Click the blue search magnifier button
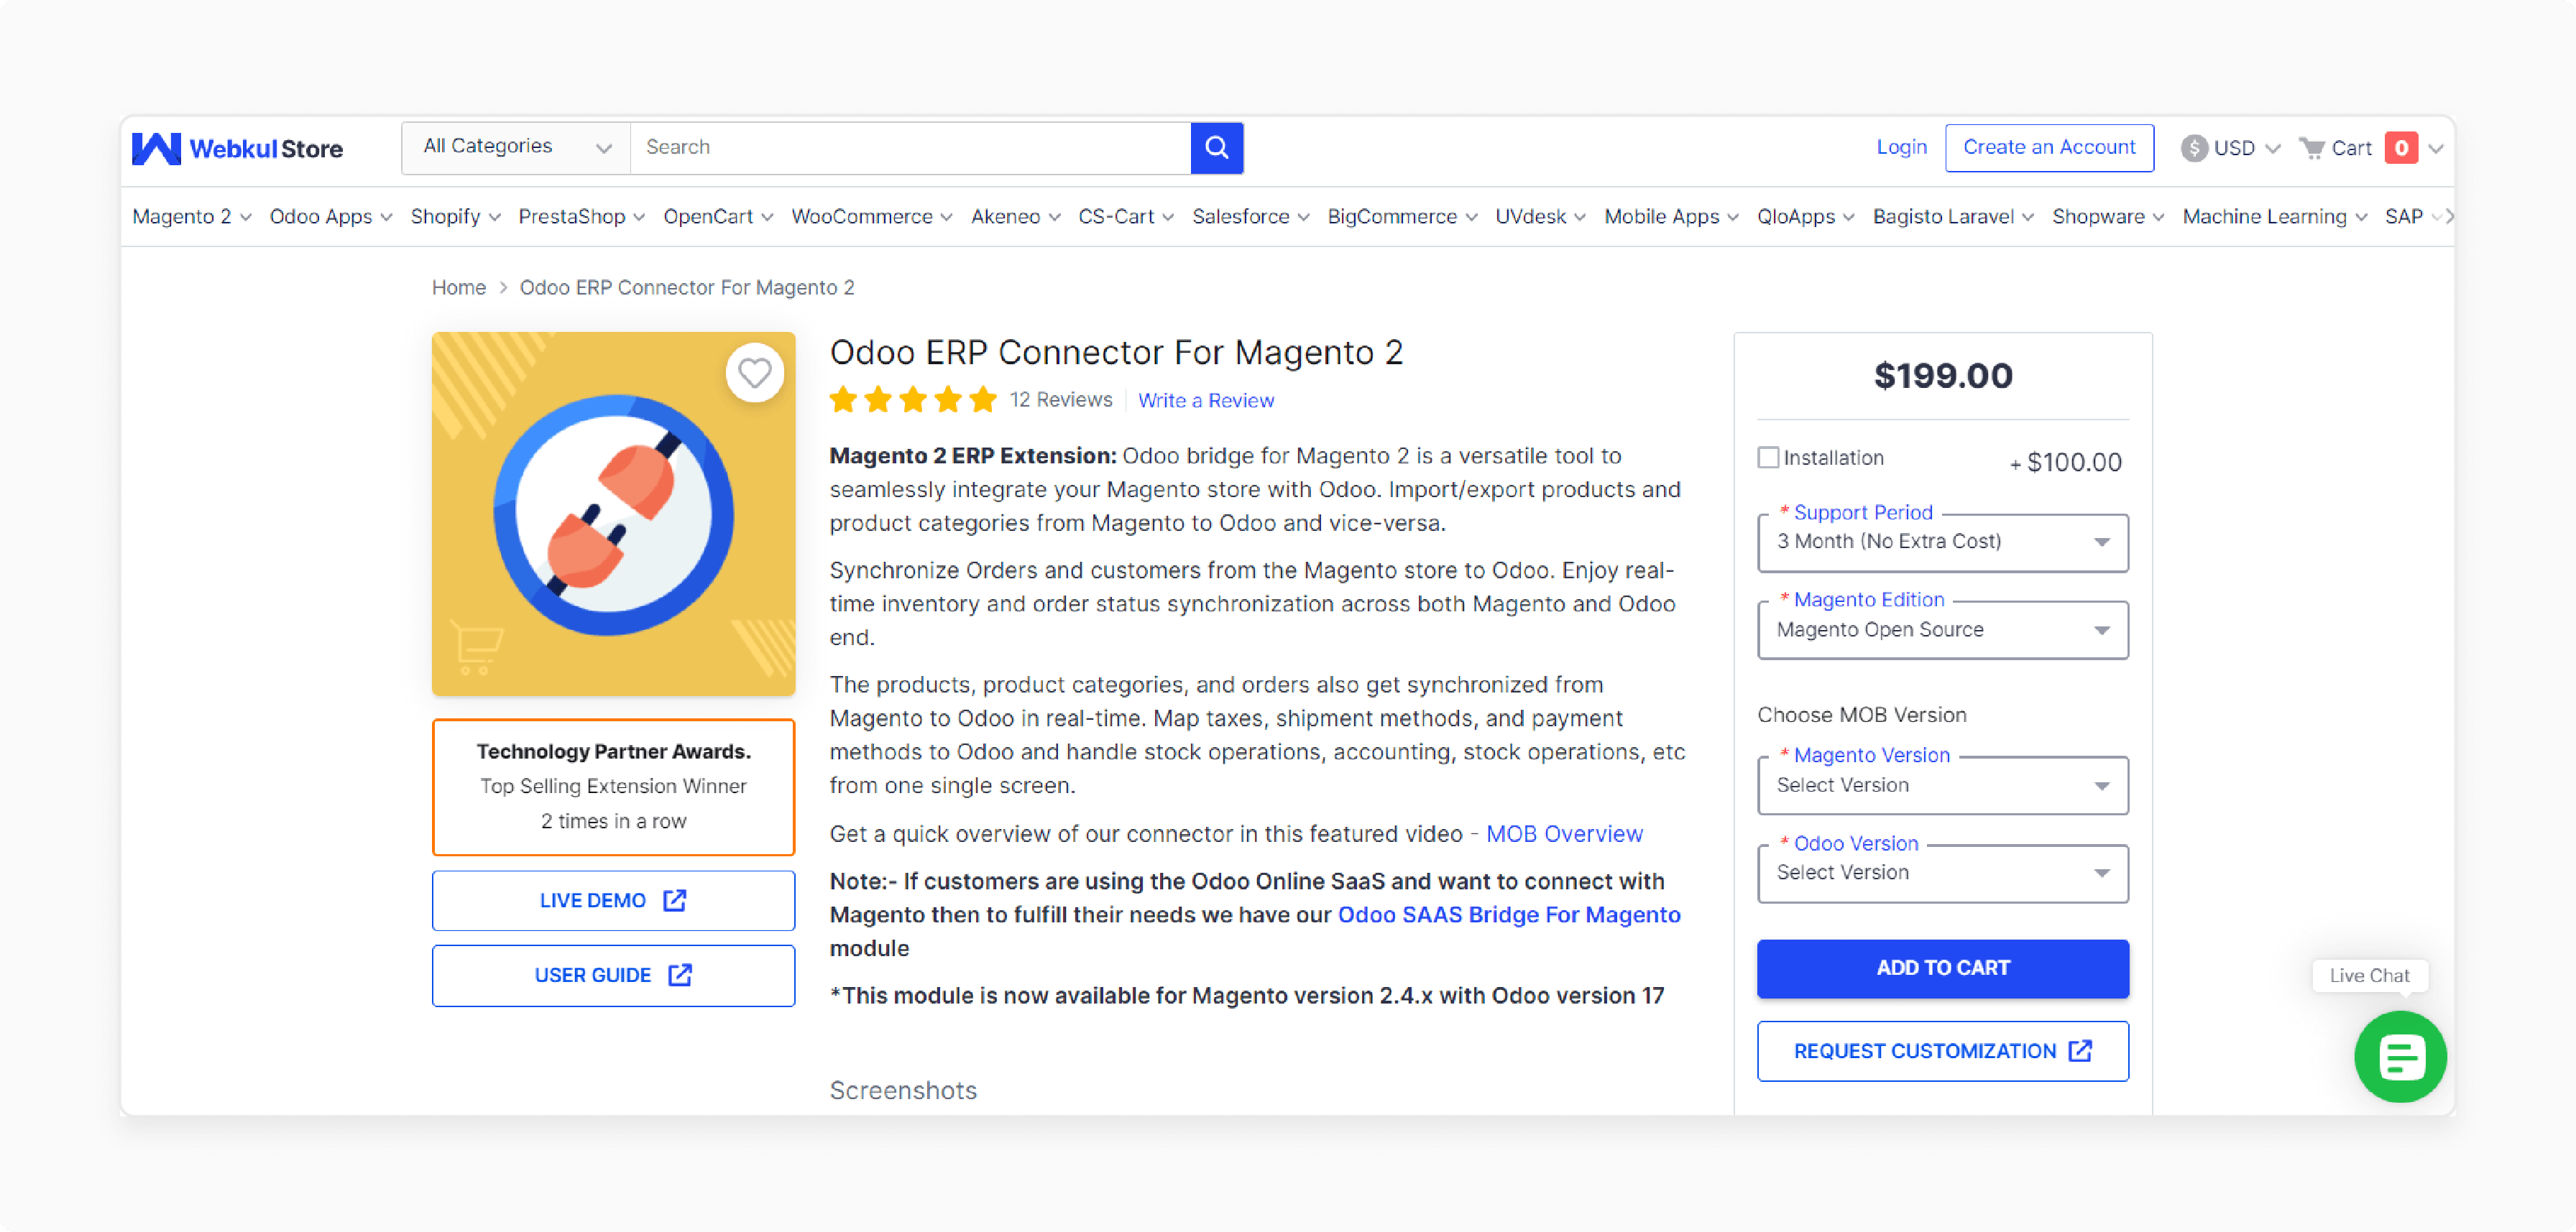2576x1232 pixels. (x=1217, y=148)
